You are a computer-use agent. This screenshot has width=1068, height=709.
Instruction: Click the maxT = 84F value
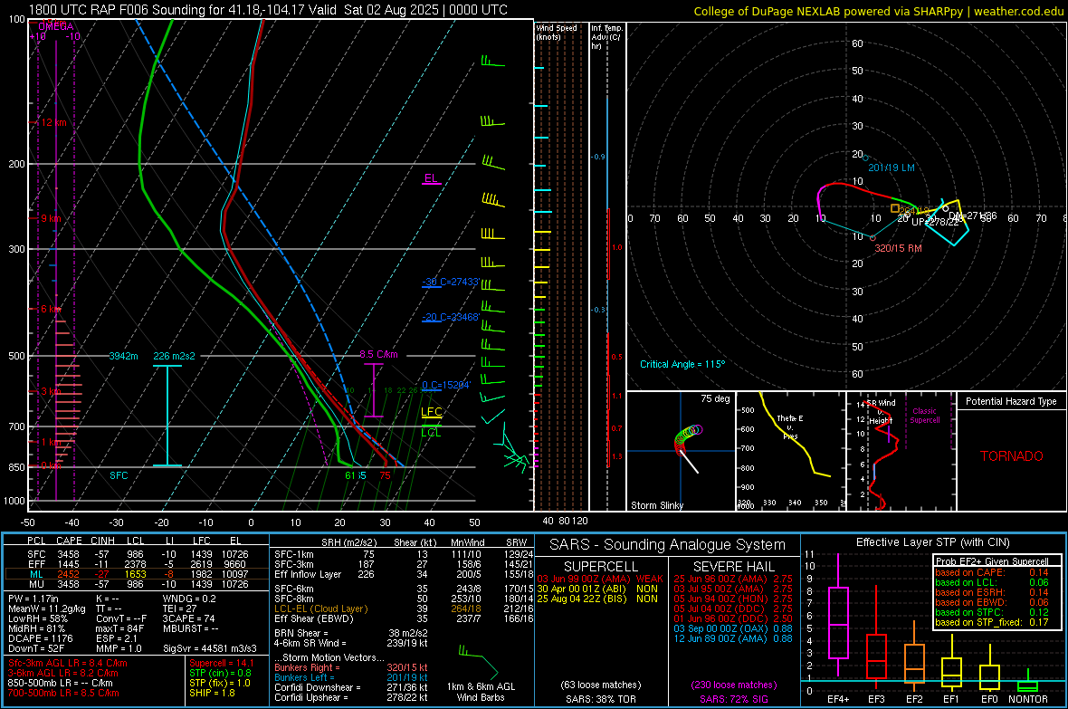(119, 628)
